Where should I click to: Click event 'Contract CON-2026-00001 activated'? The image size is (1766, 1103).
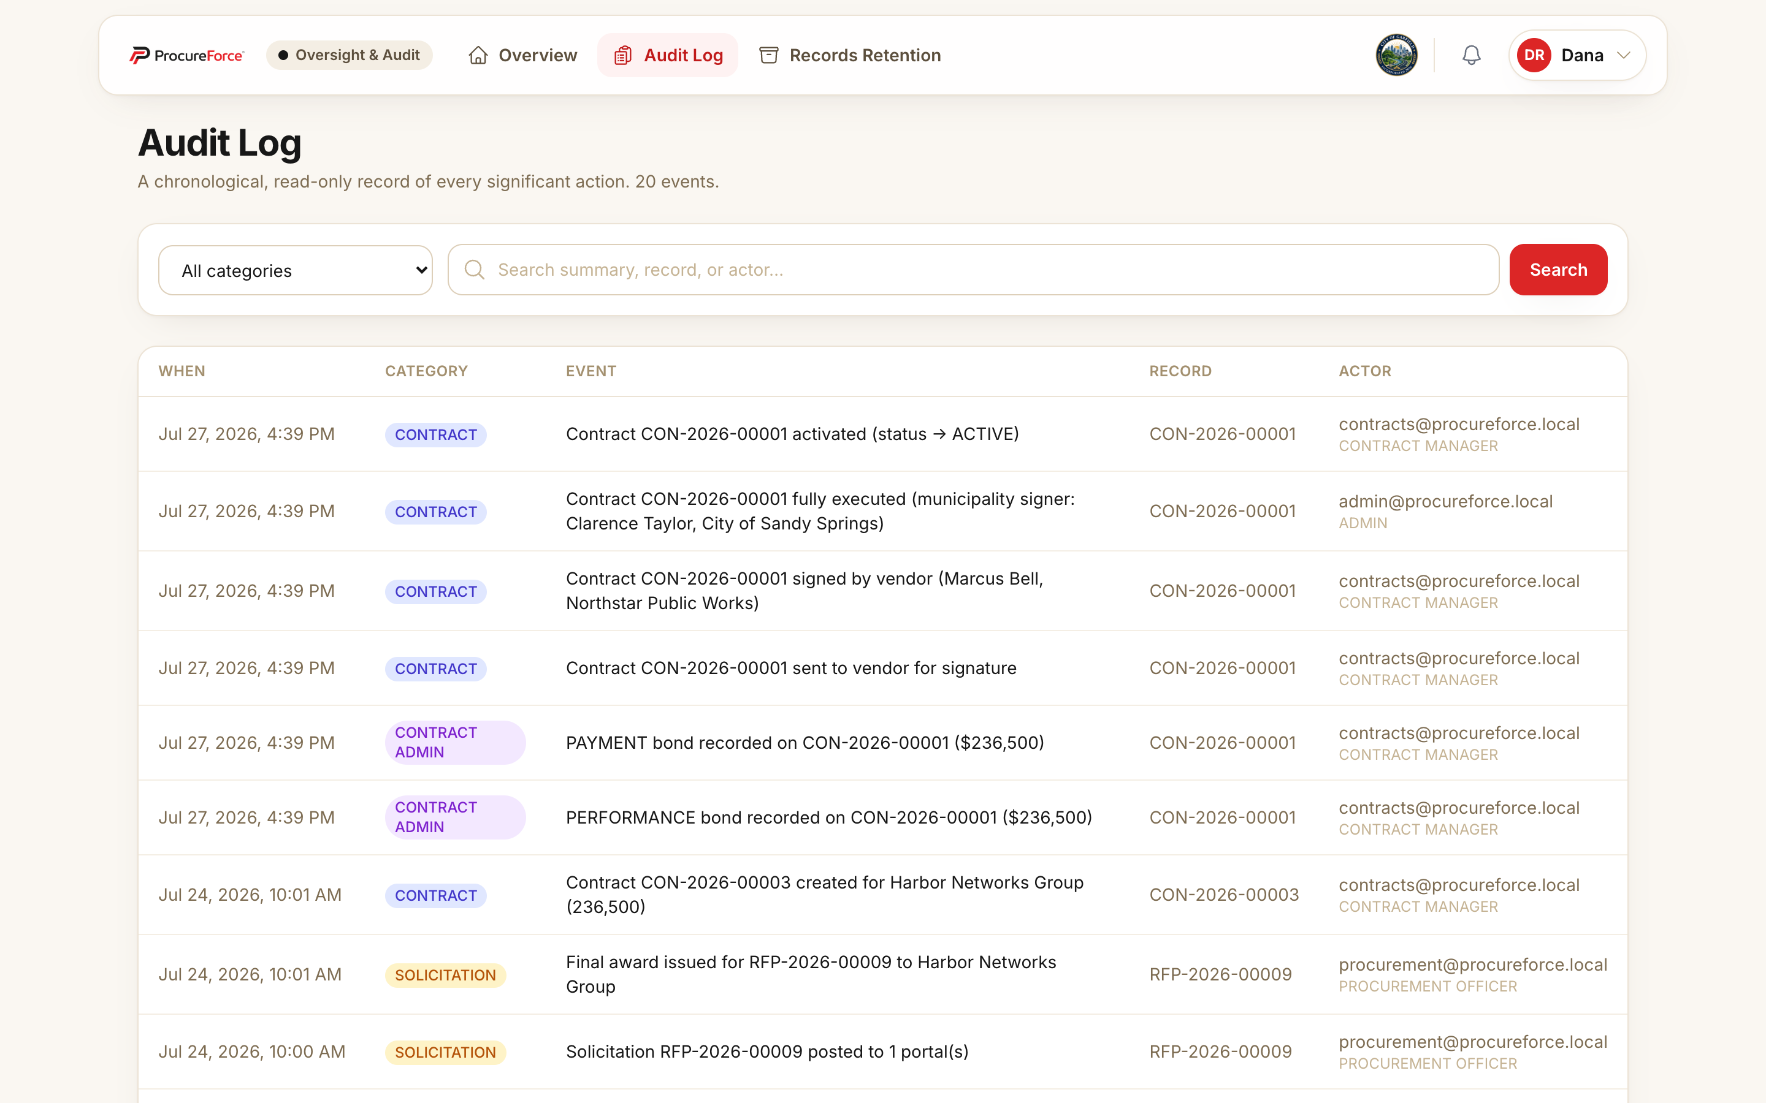pos(792,434)
